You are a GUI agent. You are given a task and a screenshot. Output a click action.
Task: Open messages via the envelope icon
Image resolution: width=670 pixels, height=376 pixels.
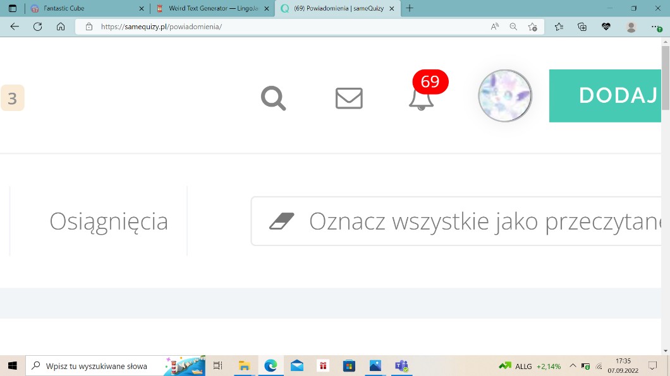click(349, 98)
